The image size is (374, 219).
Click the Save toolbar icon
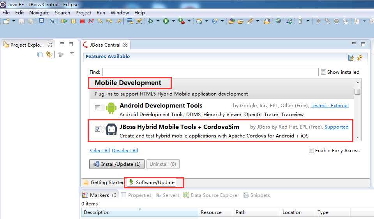coord(22,21)
